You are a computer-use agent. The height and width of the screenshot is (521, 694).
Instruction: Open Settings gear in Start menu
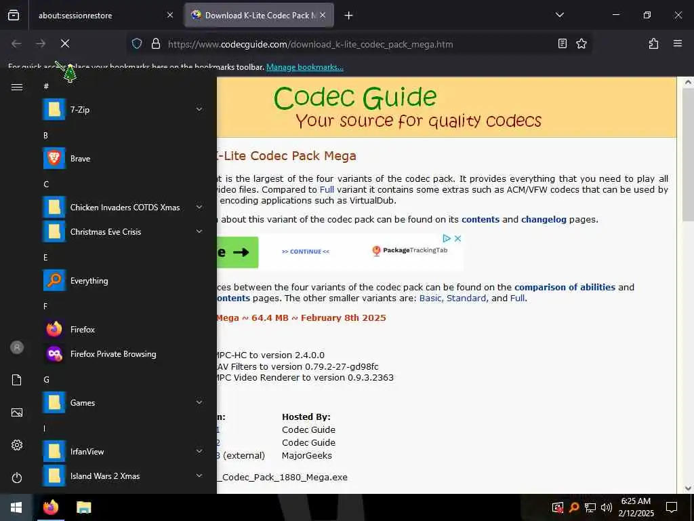click(17, 445)
